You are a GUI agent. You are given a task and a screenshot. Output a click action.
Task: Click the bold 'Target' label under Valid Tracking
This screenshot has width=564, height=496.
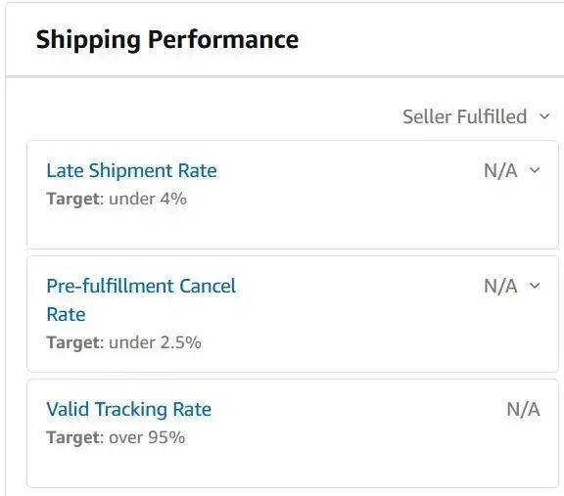coord(72,438)
